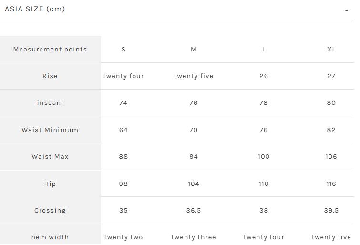Select the Measurement points header cell
The image size is (360, 245).
pos(50,50)
